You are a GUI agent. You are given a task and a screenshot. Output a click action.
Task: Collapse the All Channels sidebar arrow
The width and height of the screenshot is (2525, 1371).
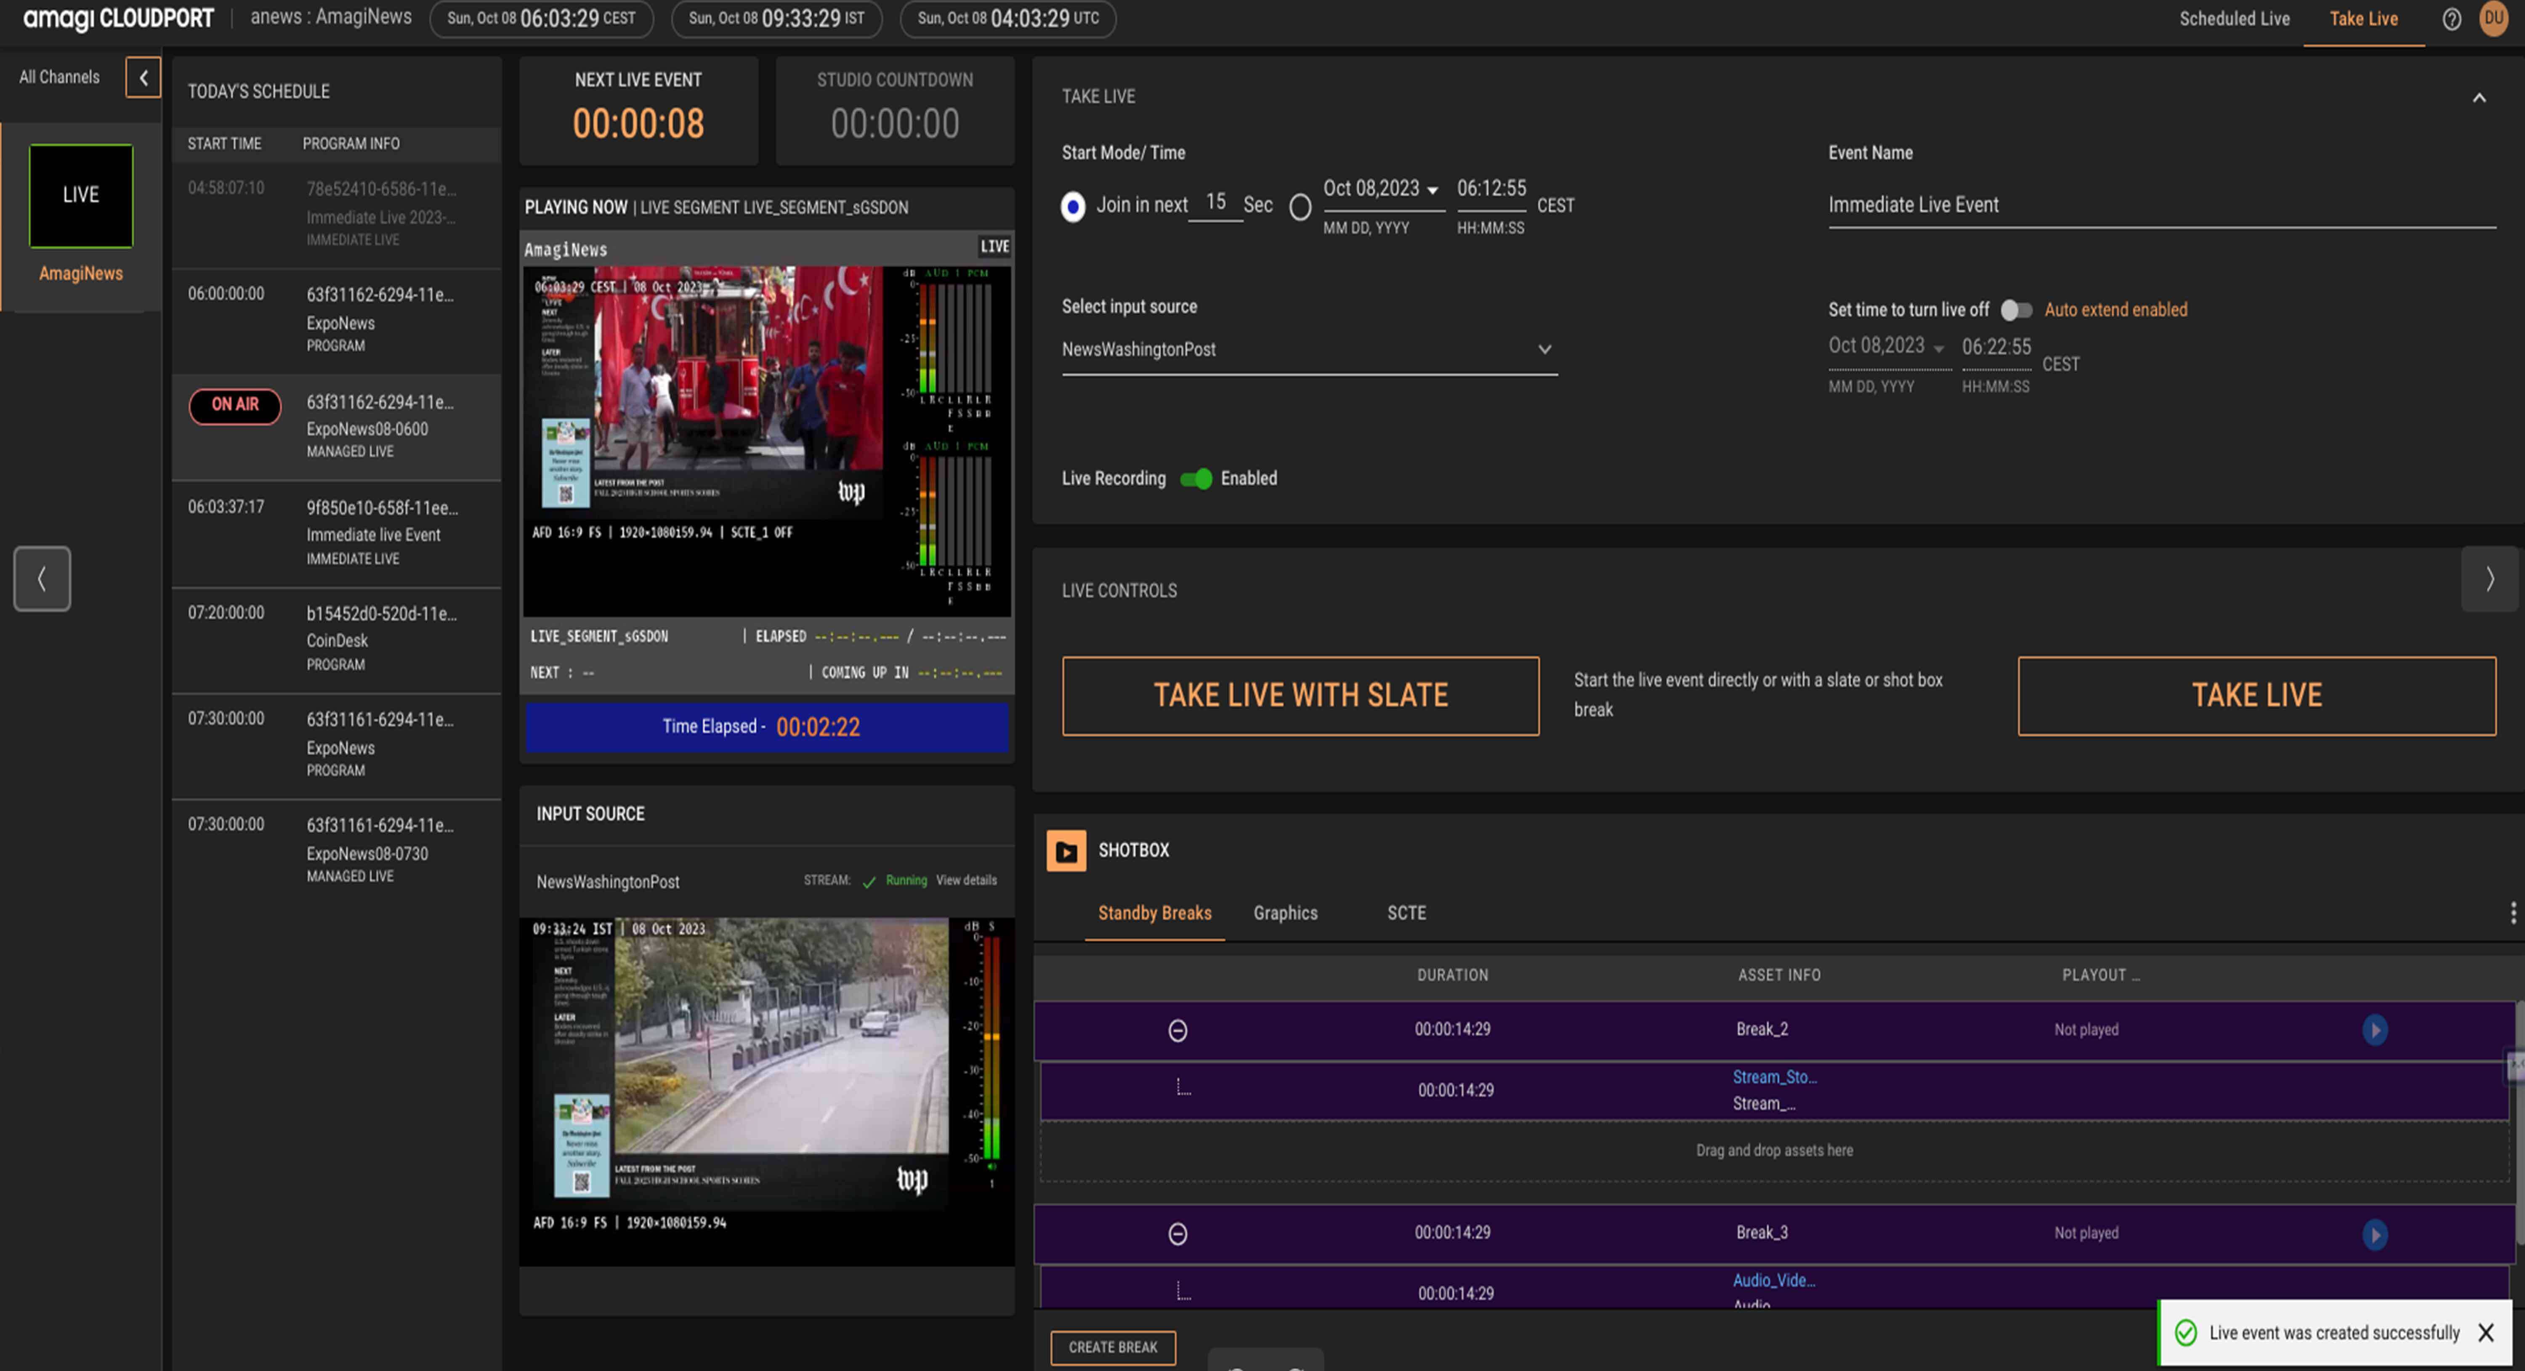(143, 77)
